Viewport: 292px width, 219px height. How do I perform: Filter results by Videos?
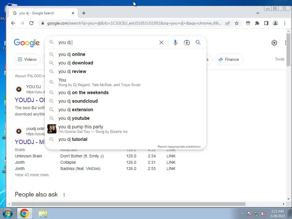pos(27,59)
